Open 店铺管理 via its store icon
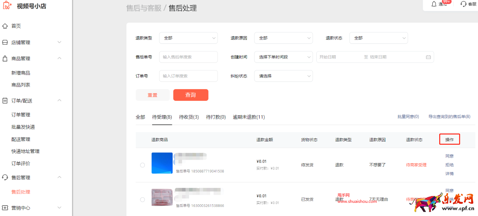This screenshot has height=216, width=478. [5, 42]
